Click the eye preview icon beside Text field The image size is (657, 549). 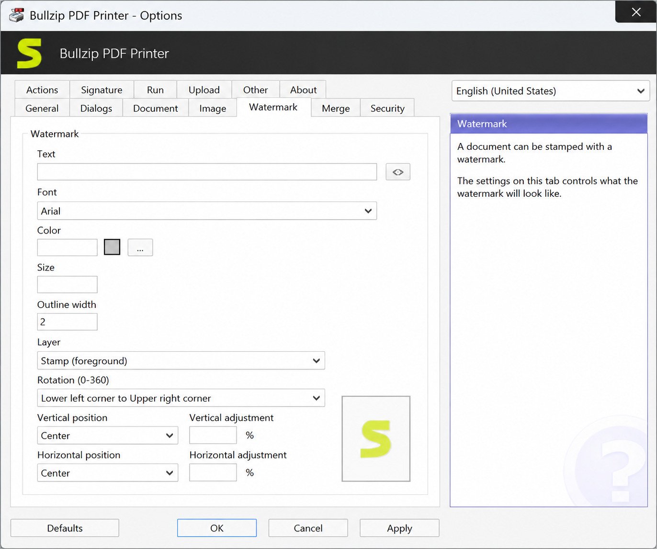tap(398, 172)
